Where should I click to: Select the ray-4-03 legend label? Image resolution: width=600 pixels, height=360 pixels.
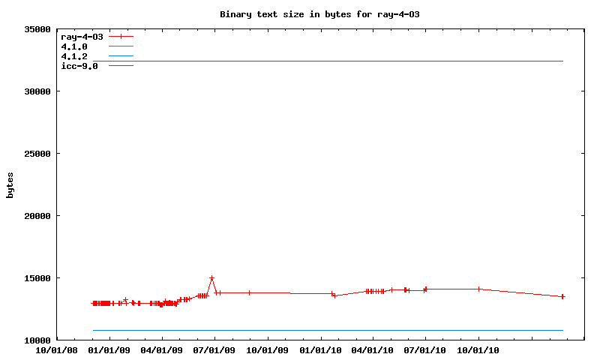82,36
